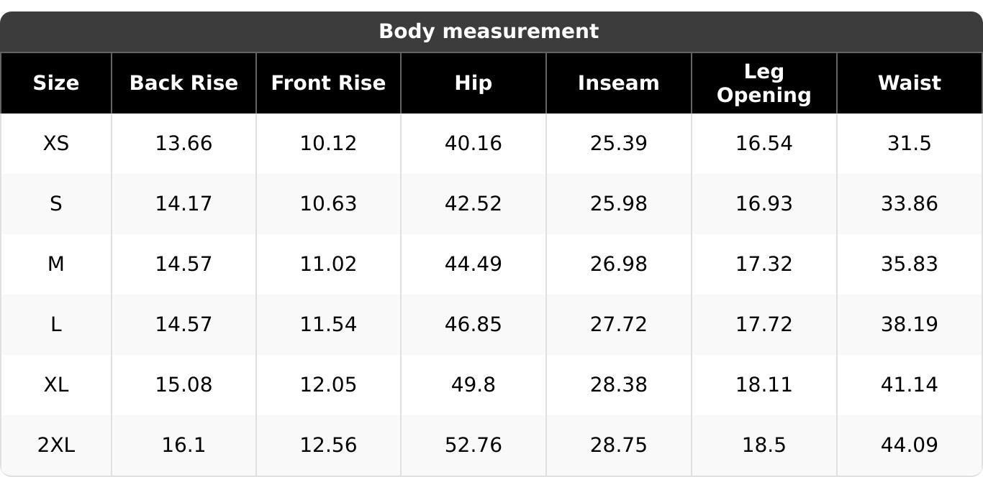Click the Inseam value 27.72

[x=618, y=325]
